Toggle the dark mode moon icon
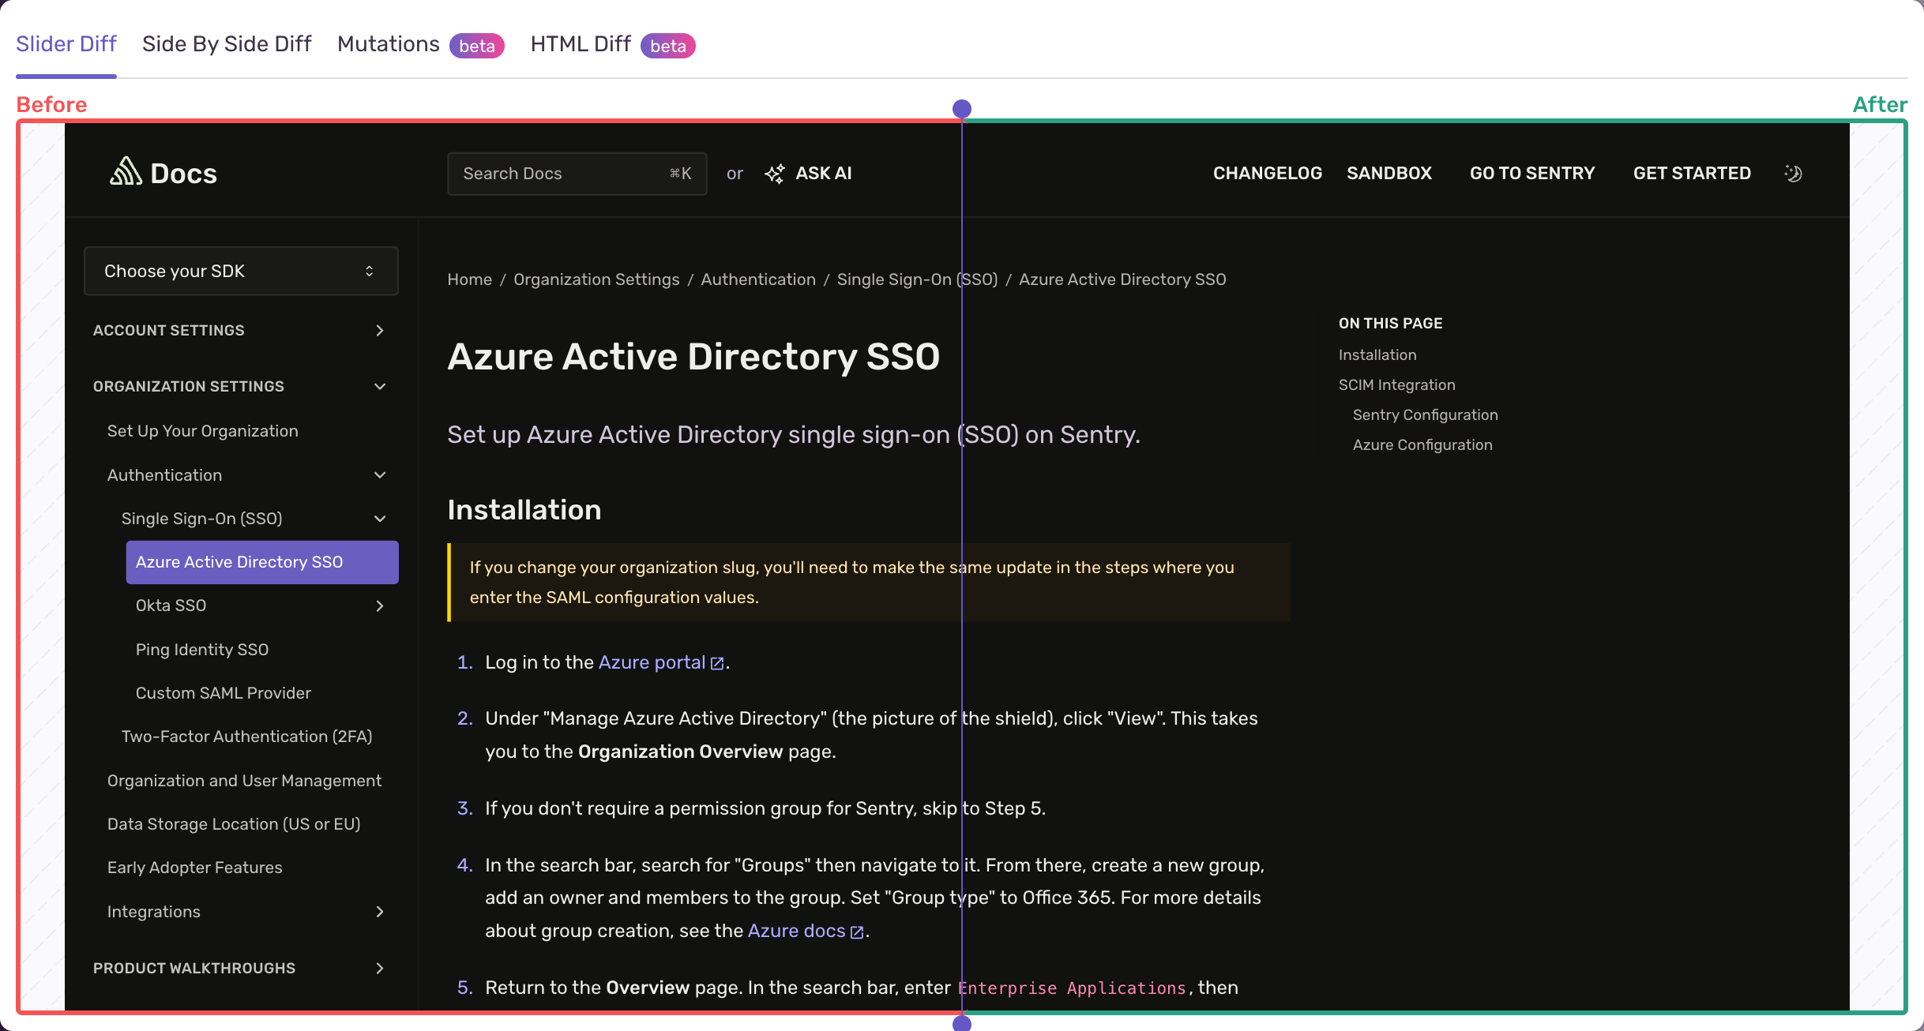This screenshot has width=1924, height=1031. (1793, 174)
